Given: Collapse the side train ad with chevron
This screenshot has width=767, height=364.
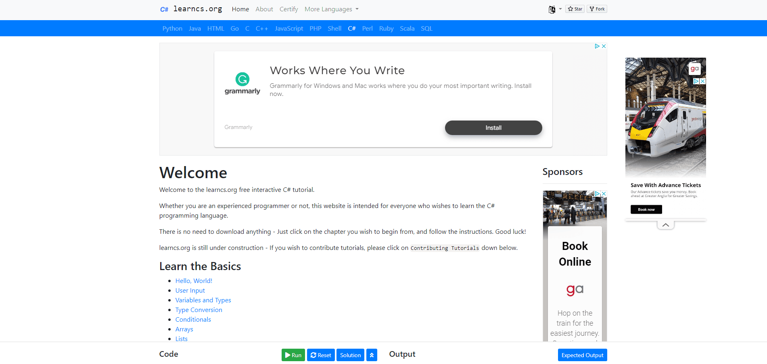Looking at the screenshot, I should [x=665, y=225].
